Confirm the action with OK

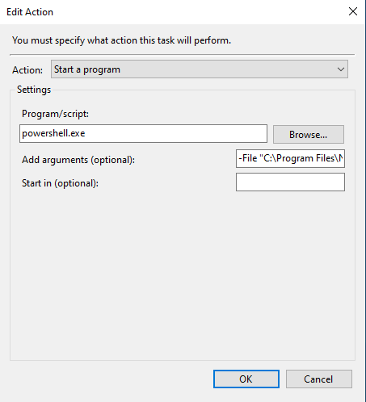click(x=246, y=379)
